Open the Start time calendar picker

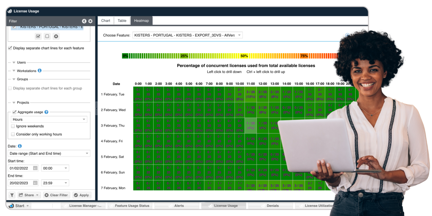(x=35, y=168)
